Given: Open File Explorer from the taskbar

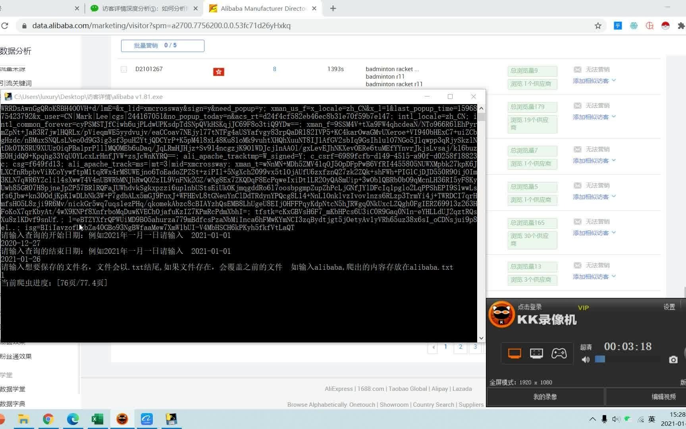Looking at the screenshot, I should tap(24, 419).
